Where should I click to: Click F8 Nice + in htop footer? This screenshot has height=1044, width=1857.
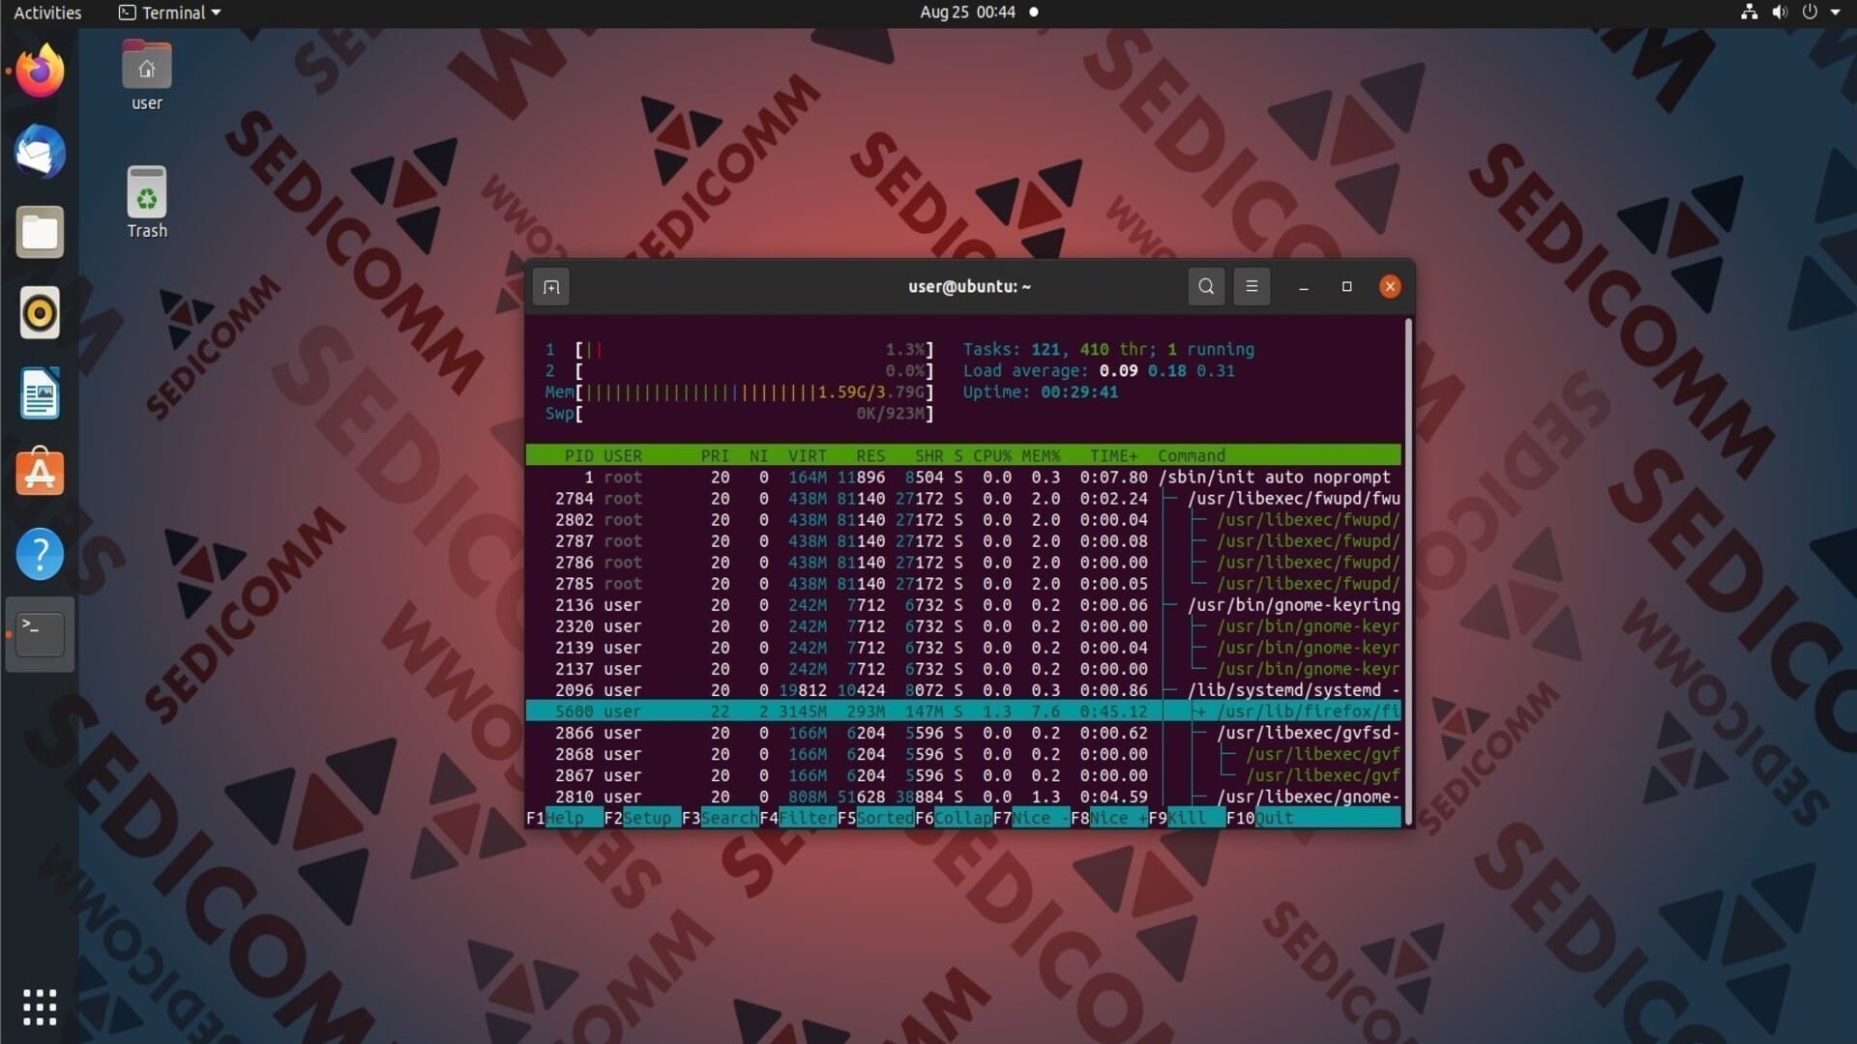1109,818
